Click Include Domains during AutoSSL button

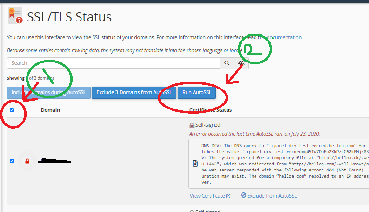pos(48,92)
